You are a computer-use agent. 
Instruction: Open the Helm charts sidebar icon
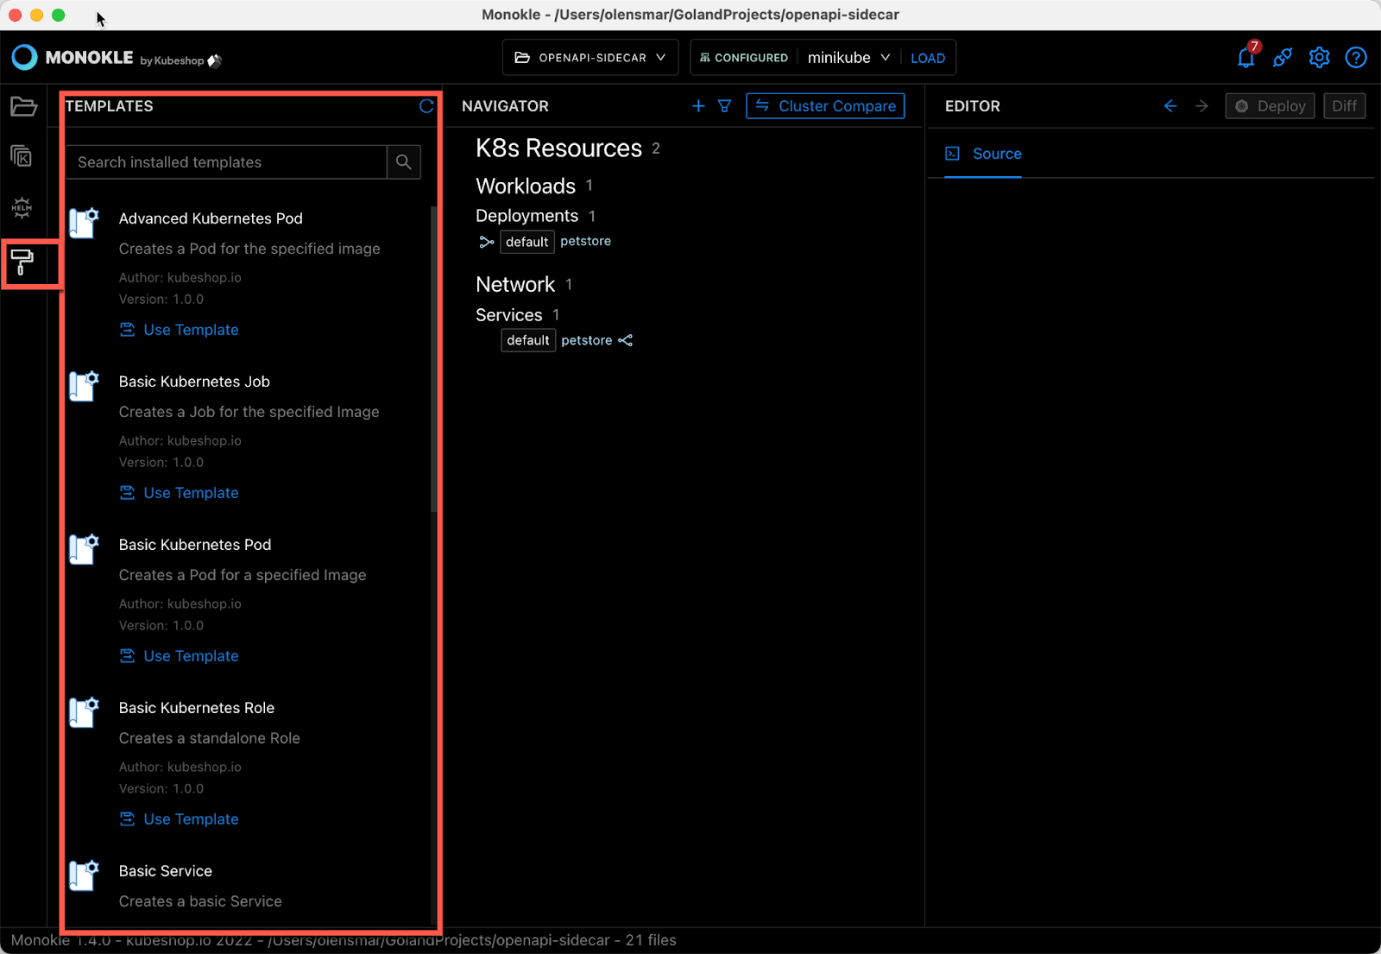(22, 207)
